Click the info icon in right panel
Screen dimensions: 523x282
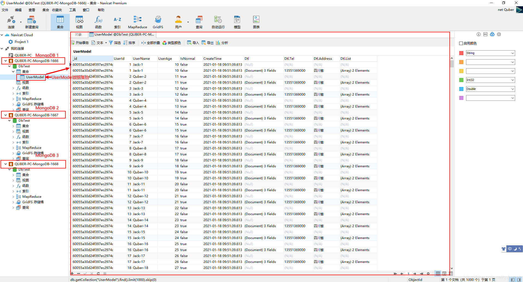click(479, 34)
